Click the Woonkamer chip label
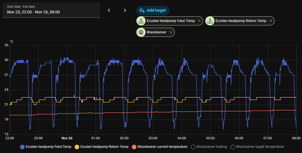302x153 pixels. (156, 32)
